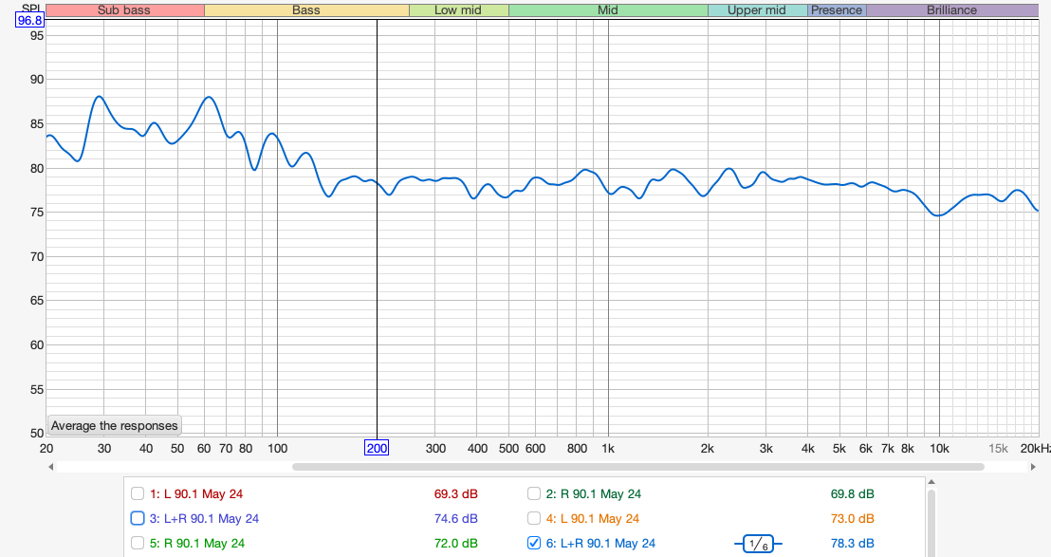
Task: Click the Low mid band label
Action: click(458, 10)
